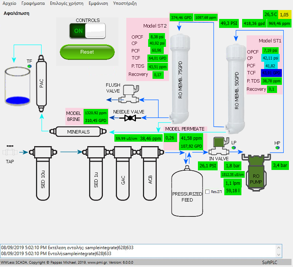Click the HP high pressure indicator light
This screenshot has height=267, width=293.
[x=277, y=148]
